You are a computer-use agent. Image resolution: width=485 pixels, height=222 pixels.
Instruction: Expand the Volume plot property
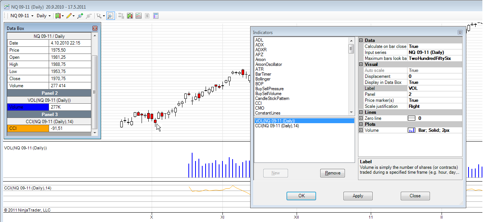[361, 130]
